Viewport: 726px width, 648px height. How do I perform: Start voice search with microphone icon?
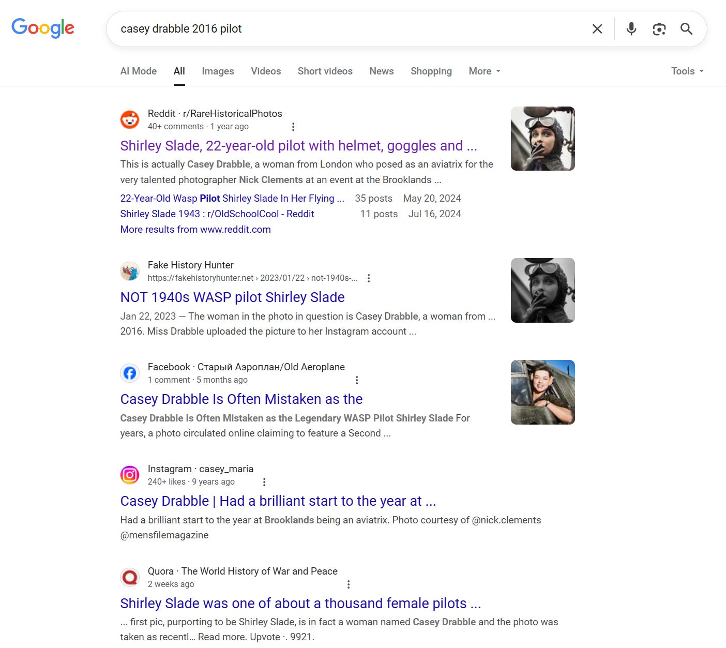coord(631,29)
